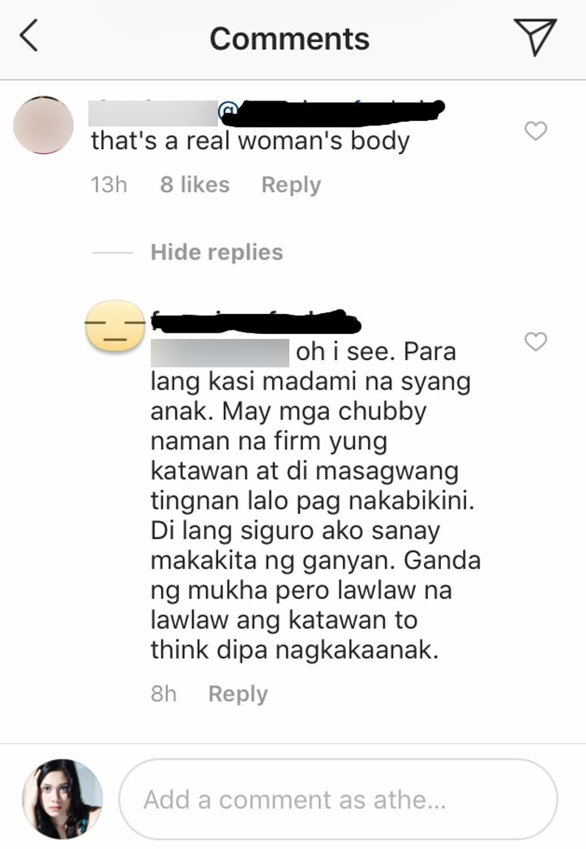Viewport: 586px width, 849px height.
Task: Open blurred mention before "oh i see"
Action: pos(220,353)
